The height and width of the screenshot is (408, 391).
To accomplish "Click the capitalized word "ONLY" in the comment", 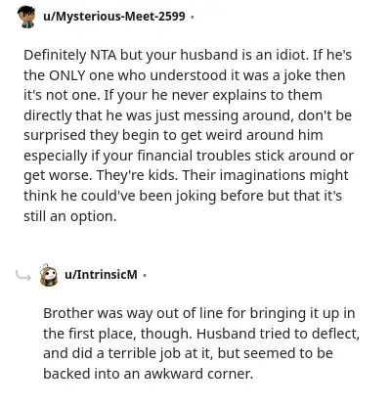I will [66, 75].
